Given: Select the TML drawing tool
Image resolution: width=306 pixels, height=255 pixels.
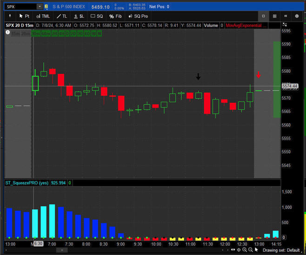Looking at the screenshot, I should [x=42, y=16].
